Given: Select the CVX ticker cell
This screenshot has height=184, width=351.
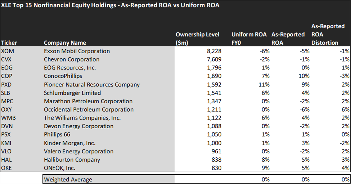Looking at the screenshot, I should tap(6, 59).
